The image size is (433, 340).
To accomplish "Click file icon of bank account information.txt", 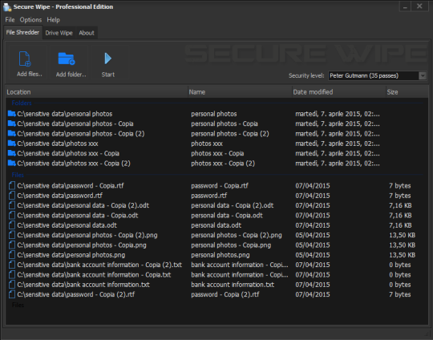I will pyautogui.click(x=12, y=285).
